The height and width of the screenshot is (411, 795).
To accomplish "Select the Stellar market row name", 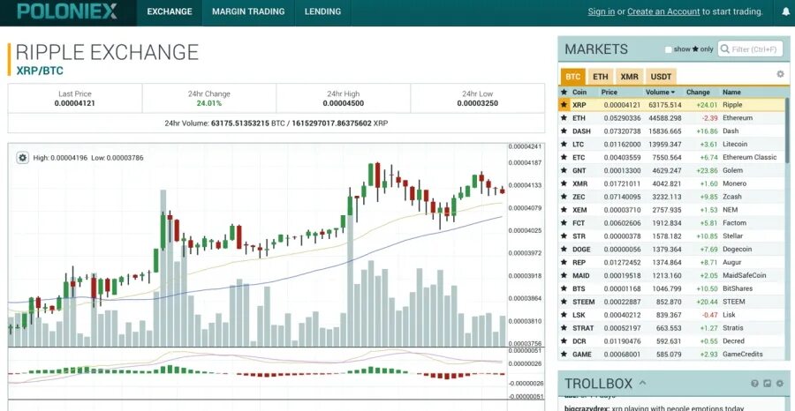I will (x=732, y=236).
